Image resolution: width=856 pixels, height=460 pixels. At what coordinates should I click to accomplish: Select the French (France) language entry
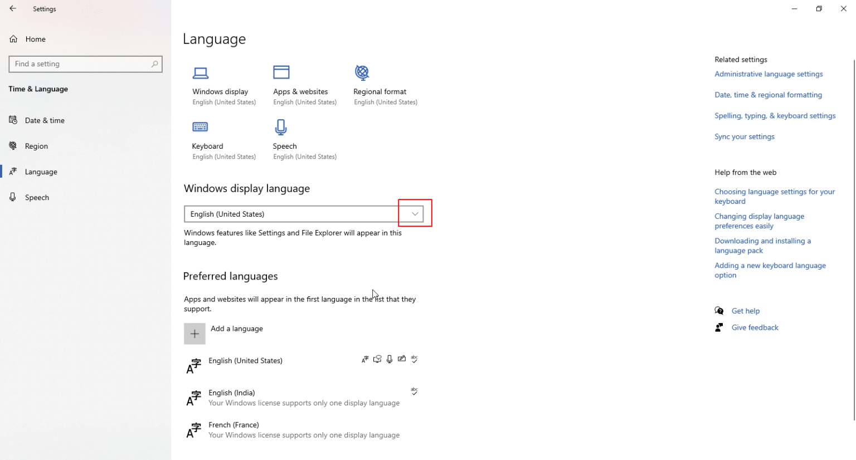coord(234,424)
